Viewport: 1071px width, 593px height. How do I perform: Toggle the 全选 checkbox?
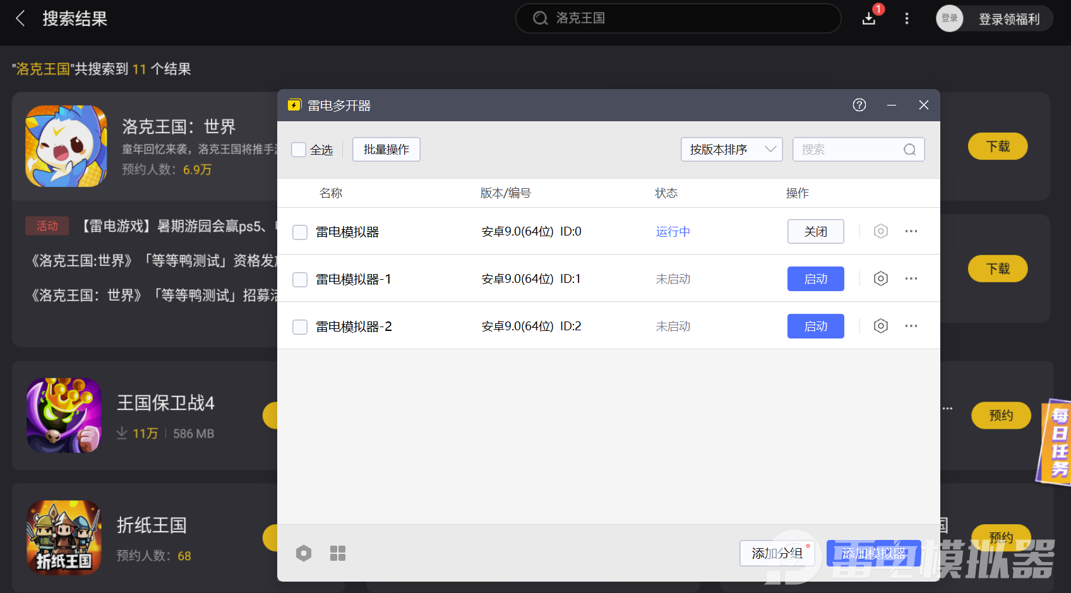299,150
